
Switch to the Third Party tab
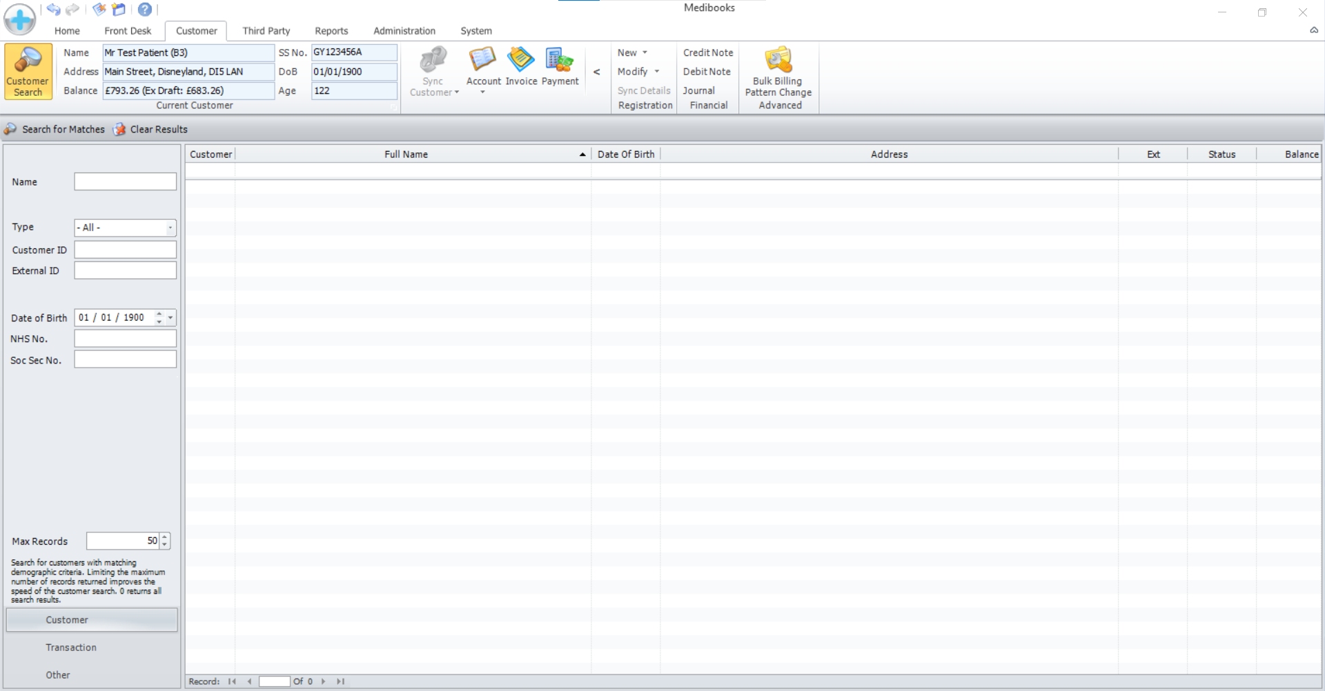266,31
